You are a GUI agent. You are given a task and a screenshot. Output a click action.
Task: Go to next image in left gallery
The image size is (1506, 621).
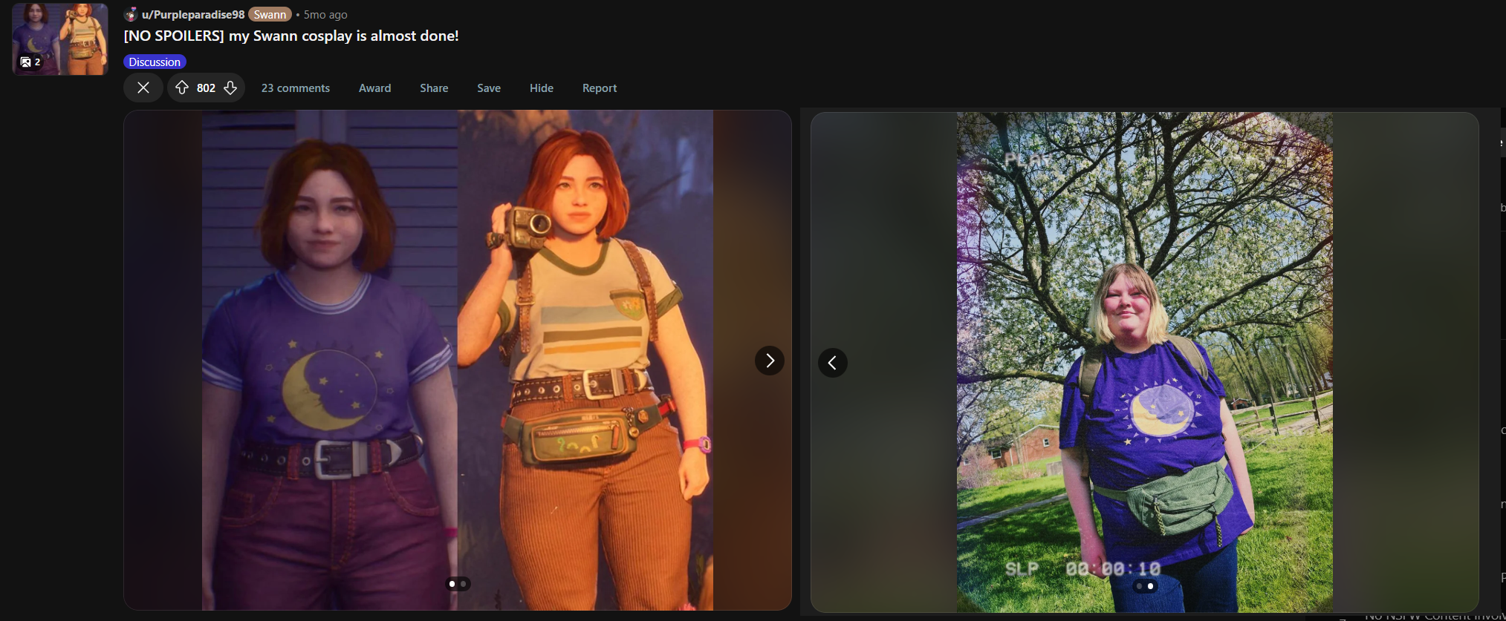pyautogui.click(x=770, y=361)
